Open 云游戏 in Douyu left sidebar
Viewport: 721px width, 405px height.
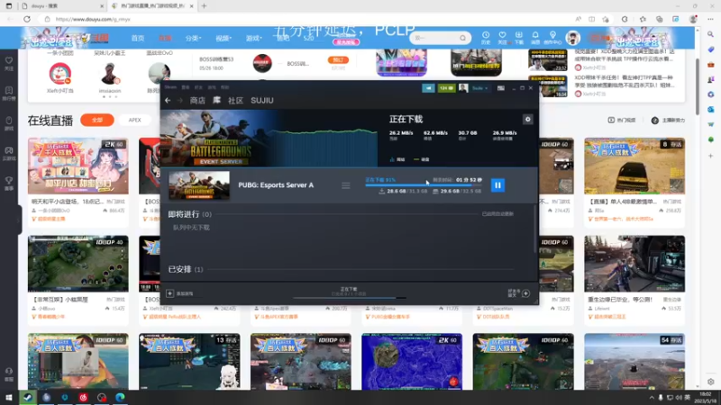[x=9, y=153]
